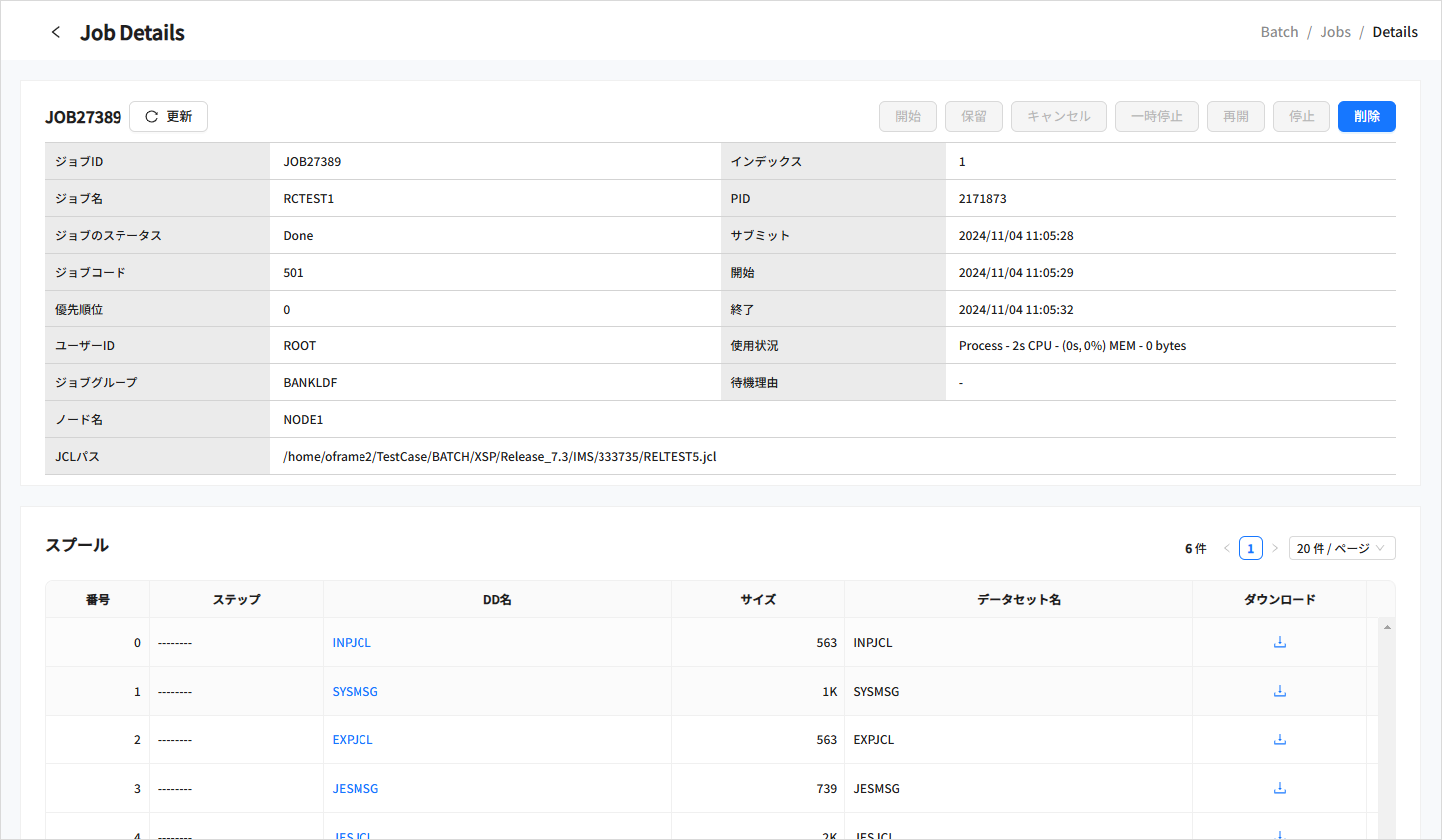Download the INPJCL spool file

tap(1280, 642)
